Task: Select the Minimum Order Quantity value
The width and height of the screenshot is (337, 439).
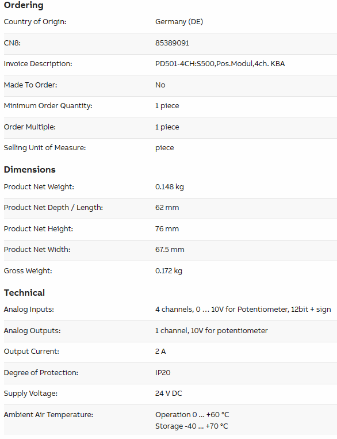Action: [167, 106]
